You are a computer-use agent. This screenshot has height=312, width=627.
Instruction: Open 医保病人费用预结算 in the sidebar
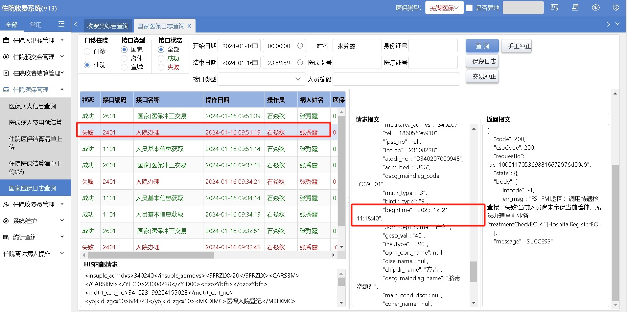tap(35, 122)
